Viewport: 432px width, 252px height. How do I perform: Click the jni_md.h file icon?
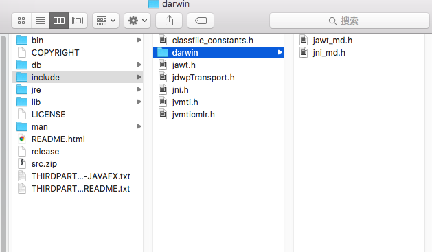[304, 52]
